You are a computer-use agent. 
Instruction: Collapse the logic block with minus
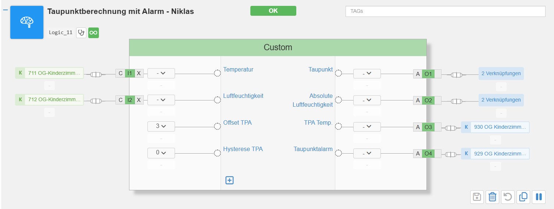(x=5, y=9)
